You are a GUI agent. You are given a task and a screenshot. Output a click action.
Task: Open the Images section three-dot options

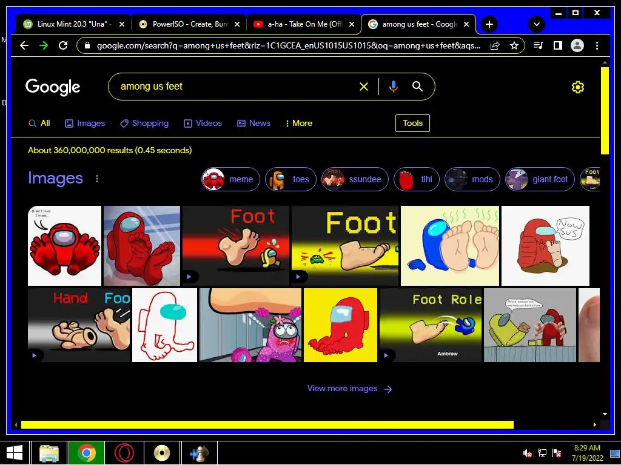(x=97, y=179)
